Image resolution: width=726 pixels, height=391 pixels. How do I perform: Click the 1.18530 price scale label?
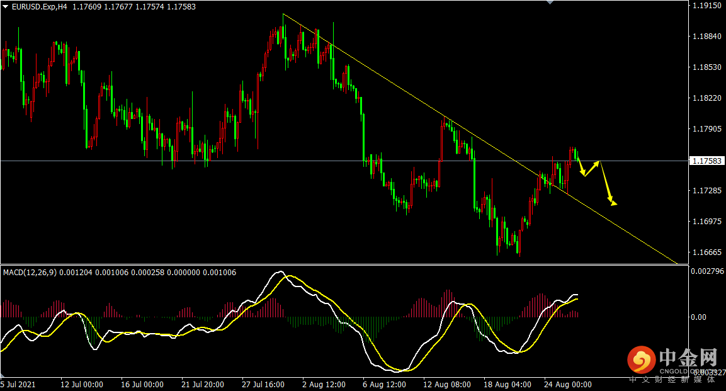coord(707,67)
